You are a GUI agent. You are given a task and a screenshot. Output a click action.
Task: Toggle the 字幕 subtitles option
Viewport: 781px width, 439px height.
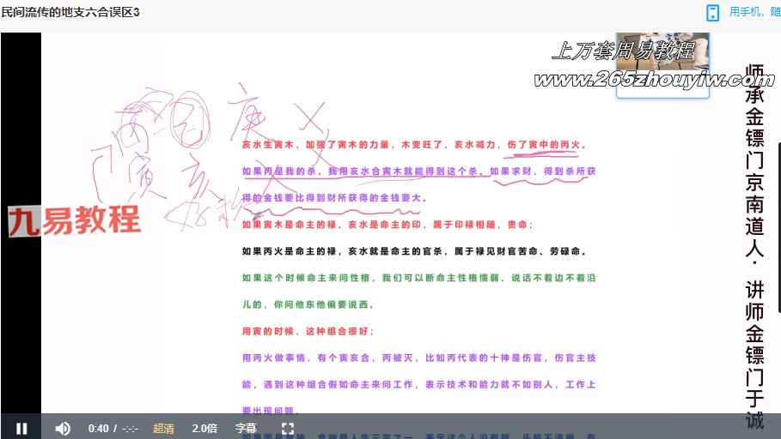[x=246, y=428]
